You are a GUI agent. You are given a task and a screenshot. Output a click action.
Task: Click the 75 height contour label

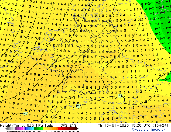[25, 113]
